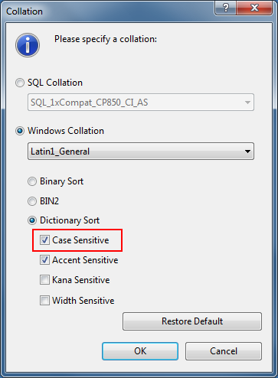Select the Windows Collation radio button

tap(20, 131)
